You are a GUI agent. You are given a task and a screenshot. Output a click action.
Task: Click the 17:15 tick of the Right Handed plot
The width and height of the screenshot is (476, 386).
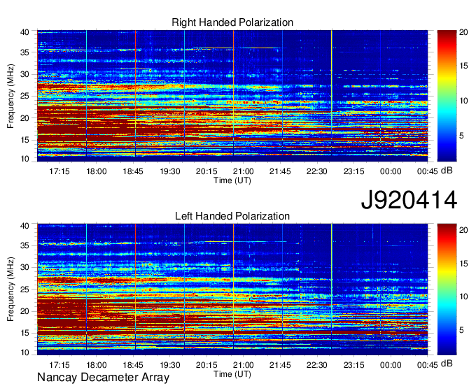click(x=59, y=171)
